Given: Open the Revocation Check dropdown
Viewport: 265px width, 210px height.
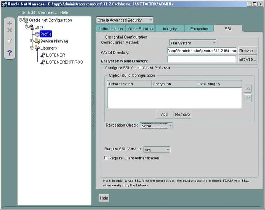Looking at the screenshot, I should 156,126.
